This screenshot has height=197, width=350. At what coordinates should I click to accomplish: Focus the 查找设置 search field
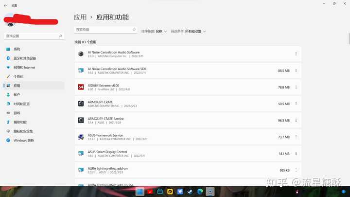point(34,36)
